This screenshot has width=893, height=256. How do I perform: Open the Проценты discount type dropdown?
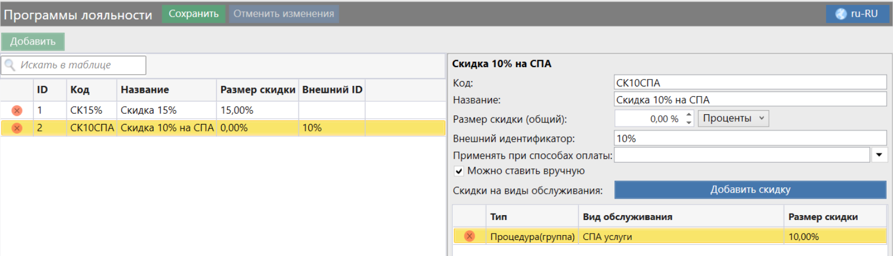(x=733, y=119)
